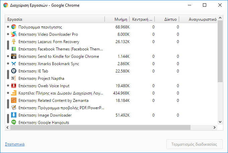Select the Facebook Themes extension row
The width and height of the screenshot is (228, 153).
tap(111, 49)
